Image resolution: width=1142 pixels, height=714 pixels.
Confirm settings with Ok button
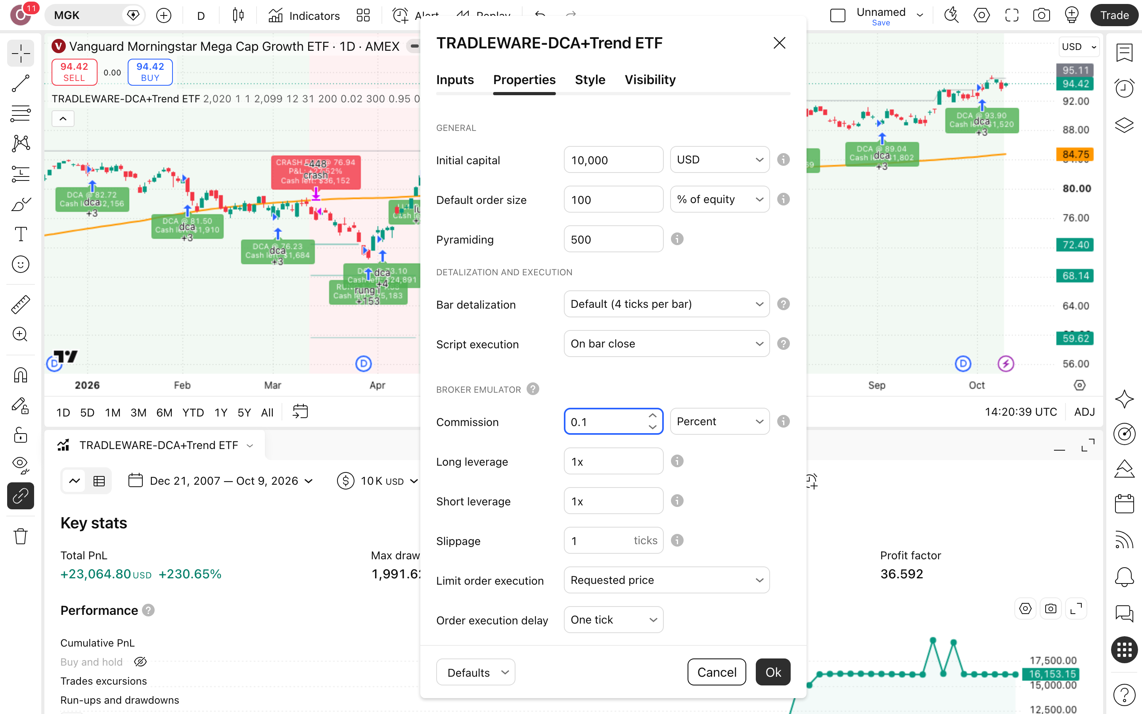[772, 672]
